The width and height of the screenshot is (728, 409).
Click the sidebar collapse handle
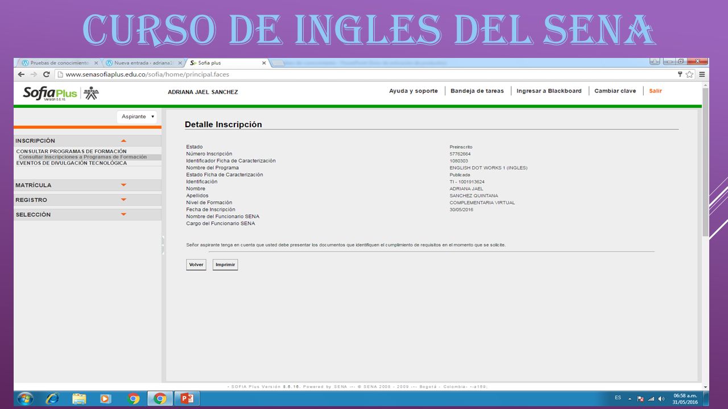coord(163,244)
